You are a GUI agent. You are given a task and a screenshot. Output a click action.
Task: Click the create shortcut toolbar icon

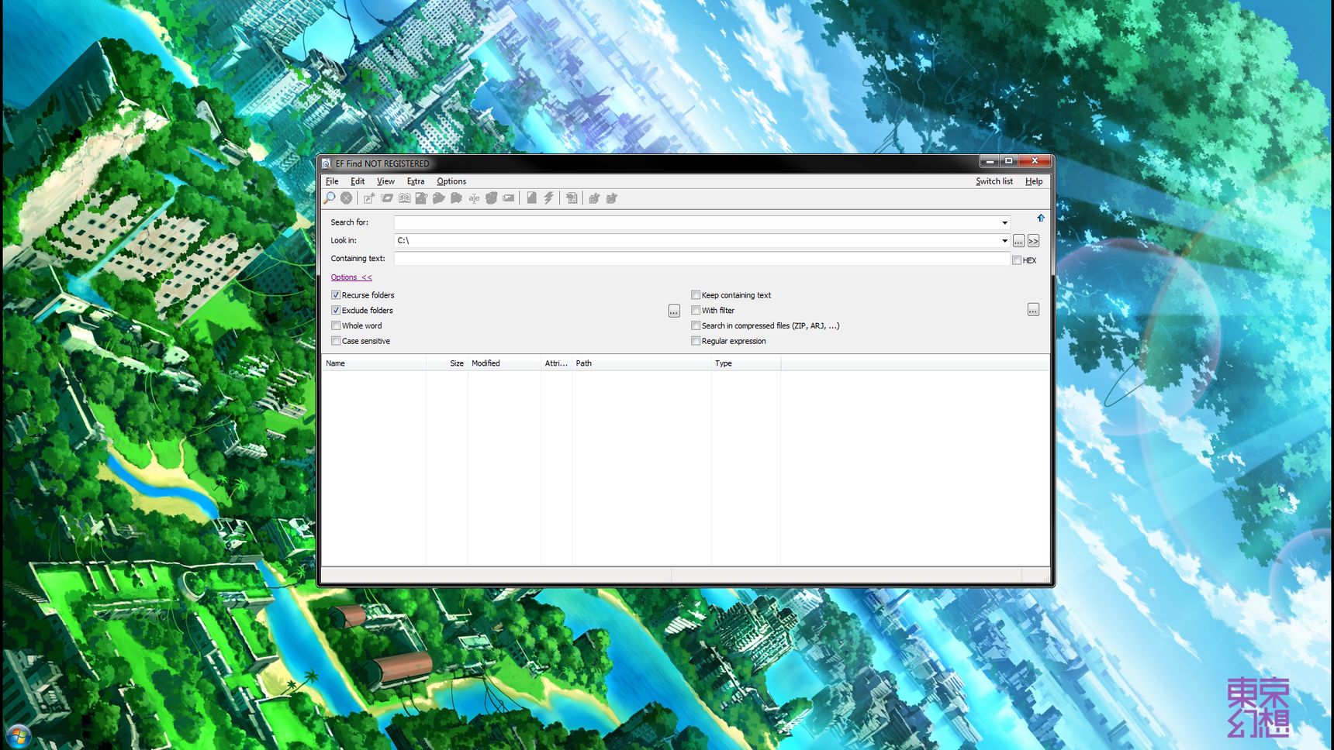[x=369, y=198]
